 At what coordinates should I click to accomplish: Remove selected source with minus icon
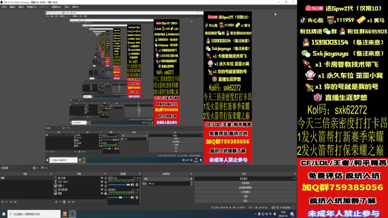pyautogui.click(x=60, y=202)
